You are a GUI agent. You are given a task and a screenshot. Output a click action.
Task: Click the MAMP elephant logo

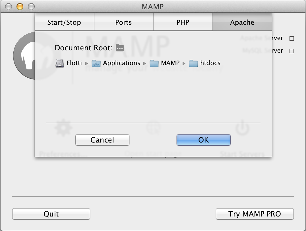(24, 56)
